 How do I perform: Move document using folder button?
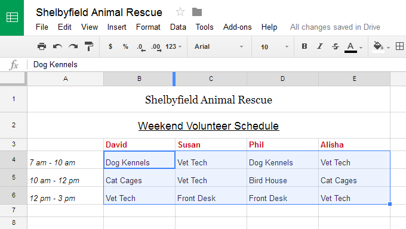197,12
